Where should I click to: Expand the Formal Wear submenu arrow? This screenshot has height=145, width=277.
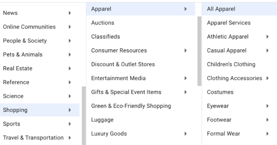[x=268, y=134]
